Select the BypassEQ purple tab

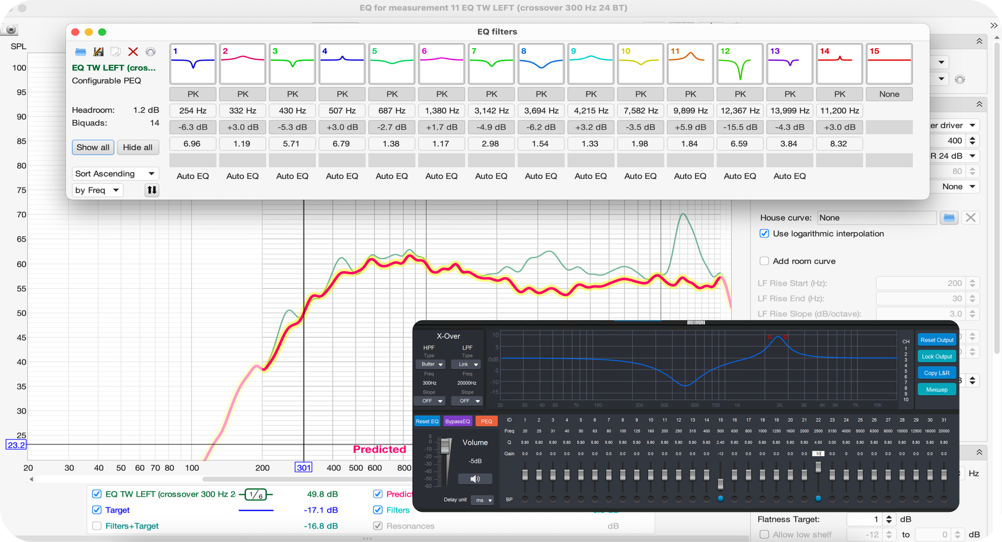[457, 421]
